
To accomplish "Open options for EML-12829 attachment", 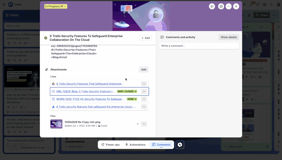I will [x=144, y=91].
